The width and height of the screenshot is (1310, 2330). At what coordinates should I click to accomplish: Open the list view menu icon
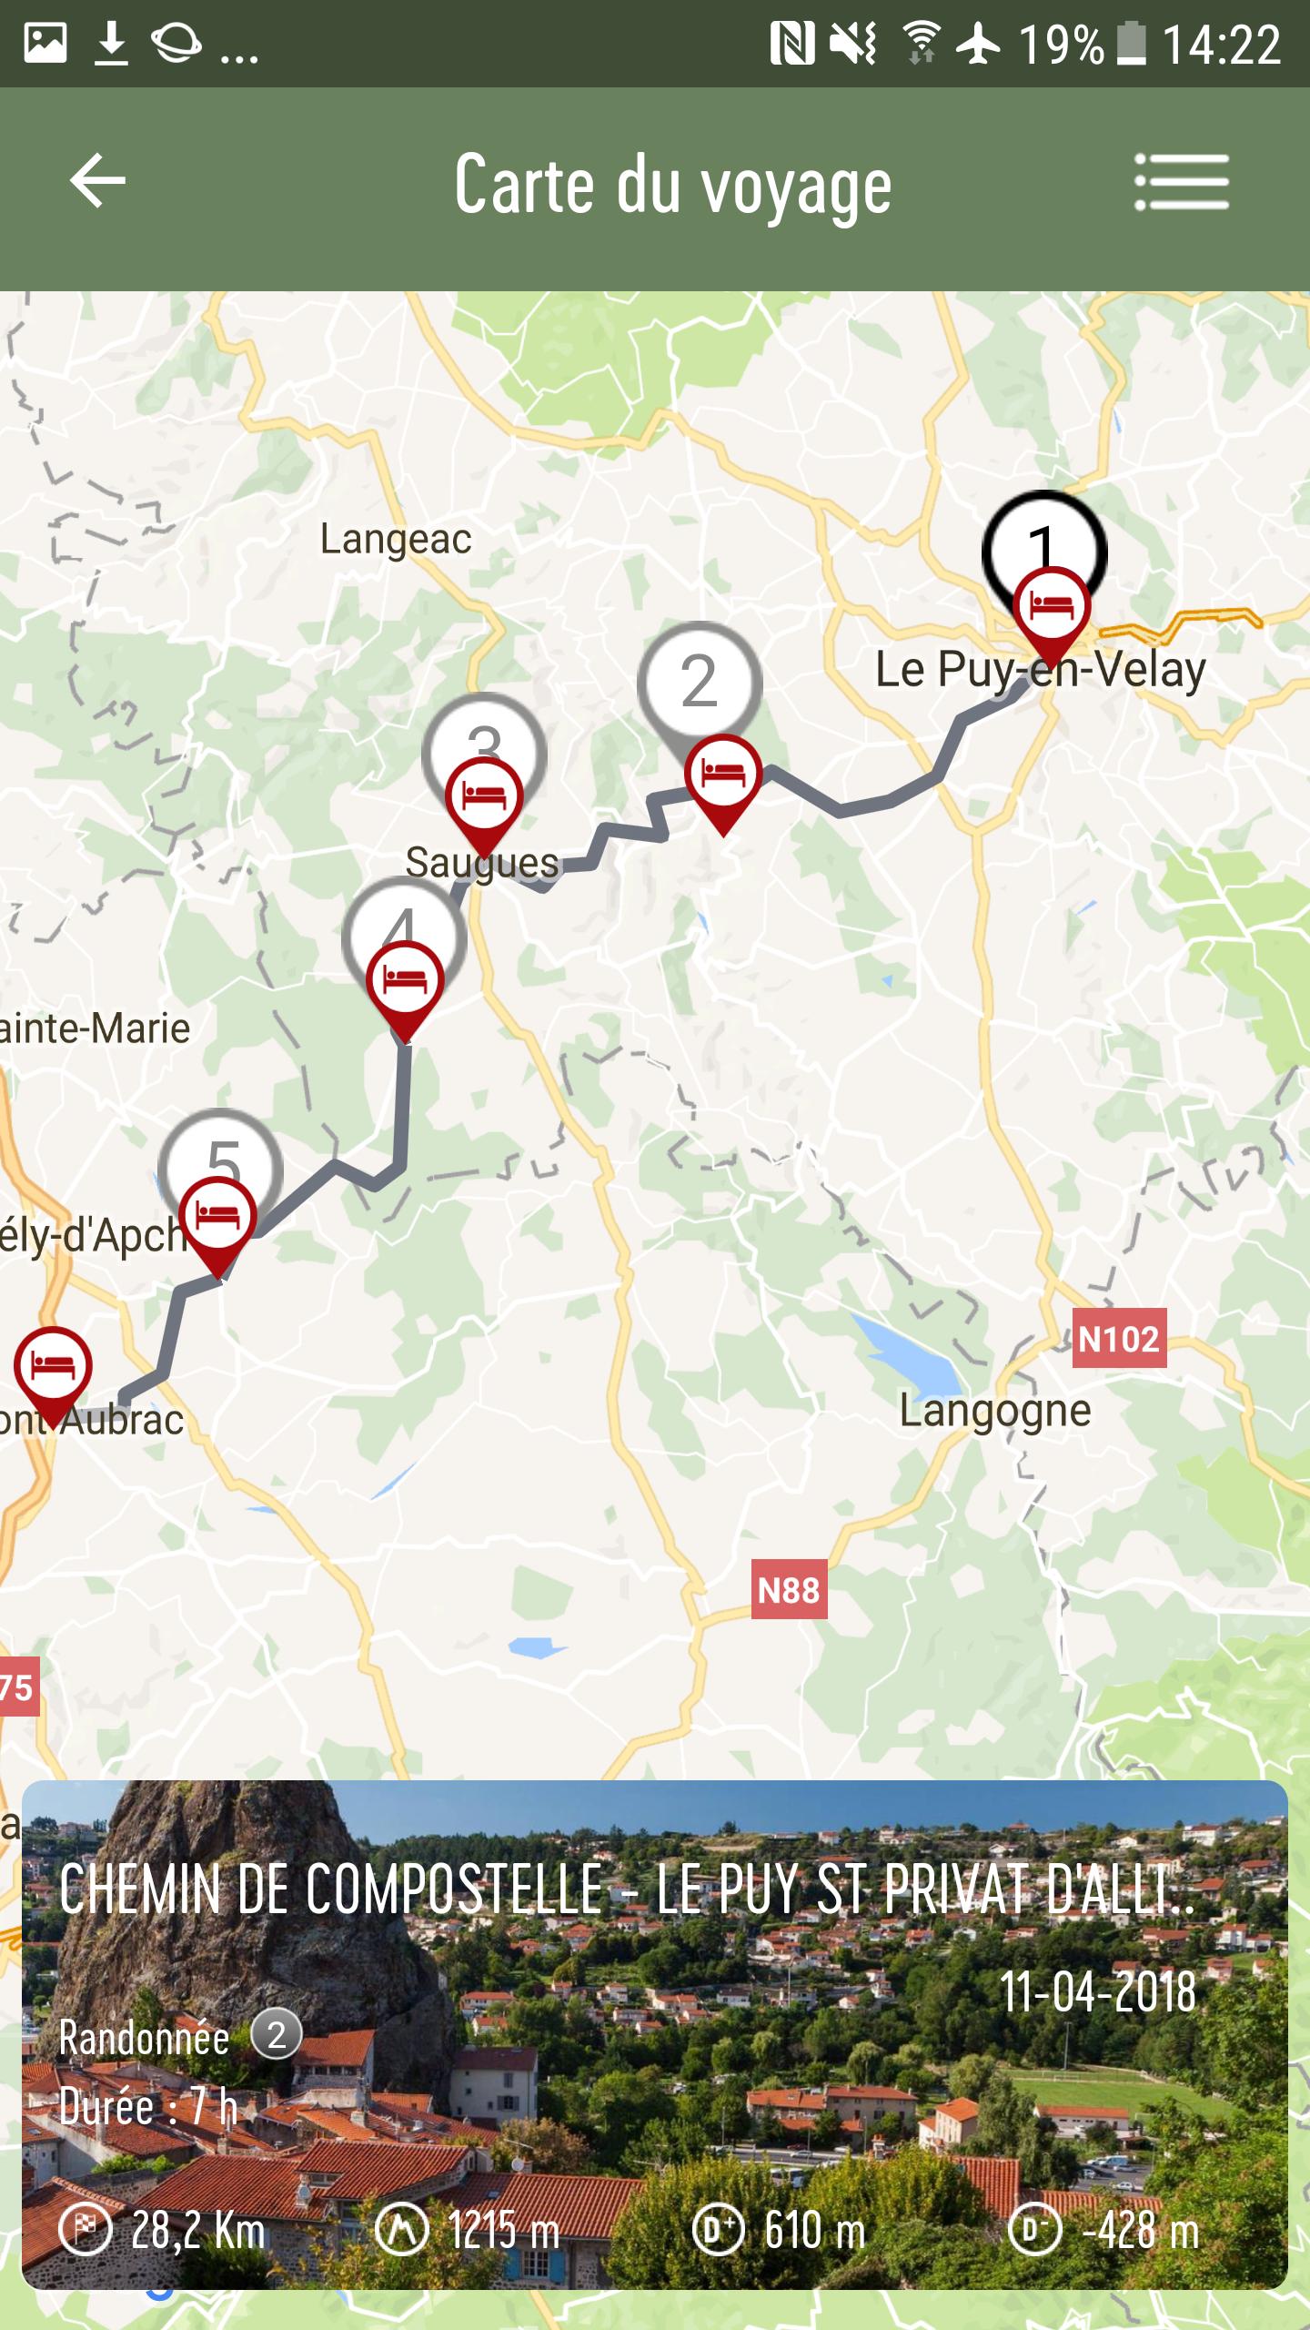(x=1182, y=182)
